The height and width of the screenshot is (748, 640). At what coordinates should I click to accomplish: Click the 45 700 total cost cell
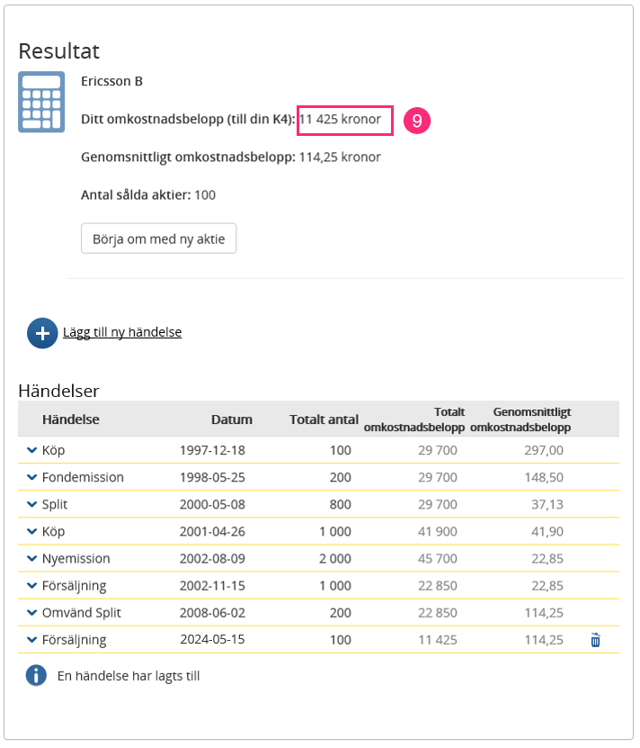pos(438,559)
